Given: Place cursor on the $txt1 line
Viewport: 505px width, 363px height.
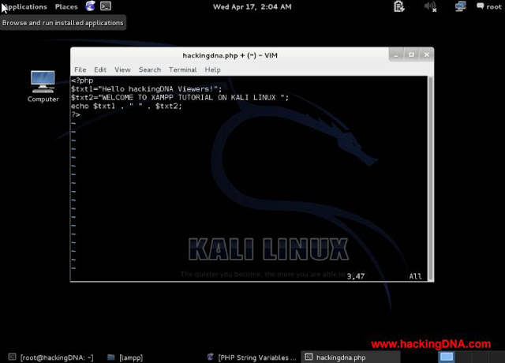Looking at the screenshot, I should pos(147,89).
